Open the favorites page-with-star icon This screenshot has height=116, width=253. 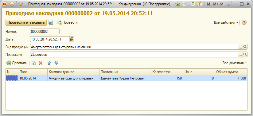(185, 4)
